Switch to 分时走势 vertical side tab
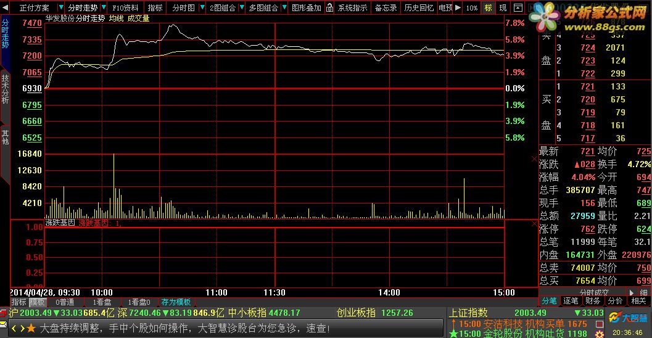The height and width of the screenshot is (338, 652). point(5,33)
